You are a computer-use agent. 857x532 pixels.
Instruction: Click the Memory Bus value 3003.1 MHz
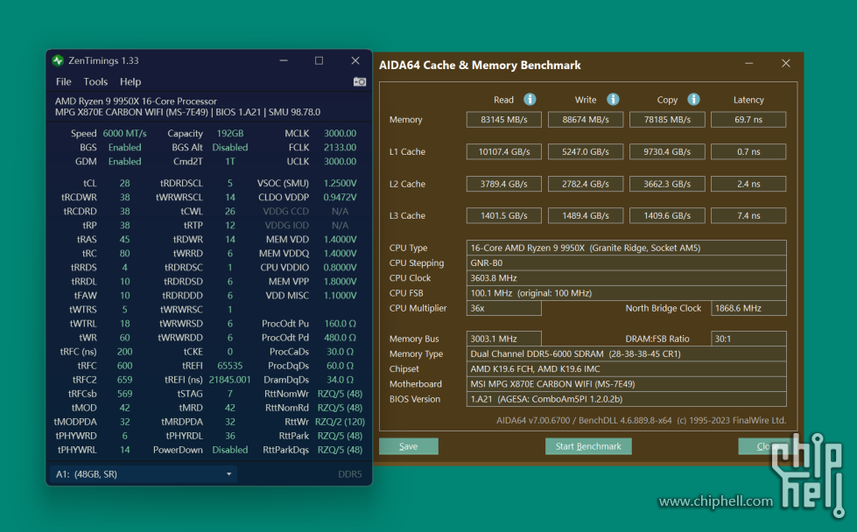(x=504, y=339)
